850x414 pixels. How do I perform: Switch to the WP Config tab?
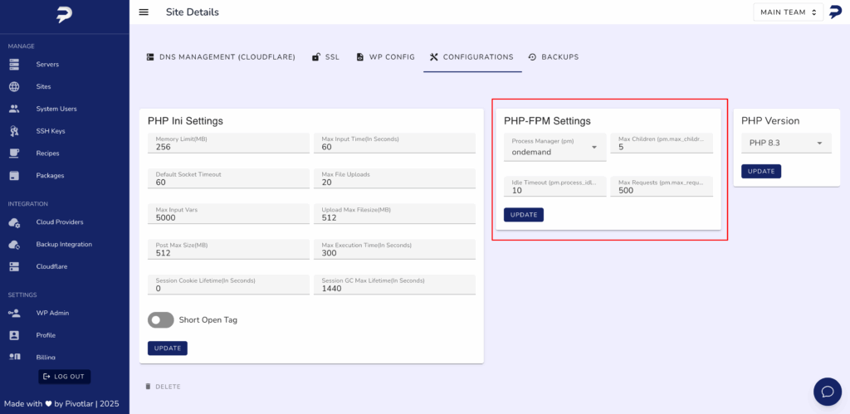385,57
